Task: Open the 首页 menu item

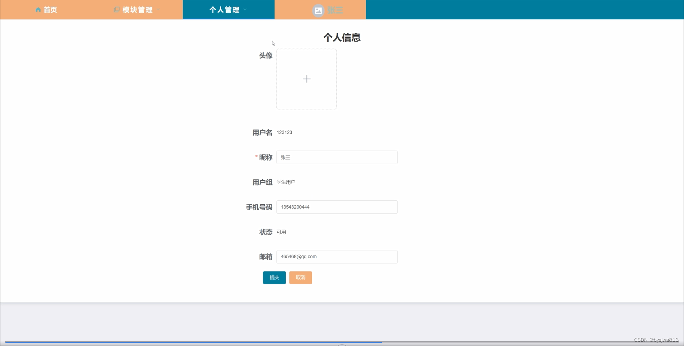Action: click(x=50, y=10)
